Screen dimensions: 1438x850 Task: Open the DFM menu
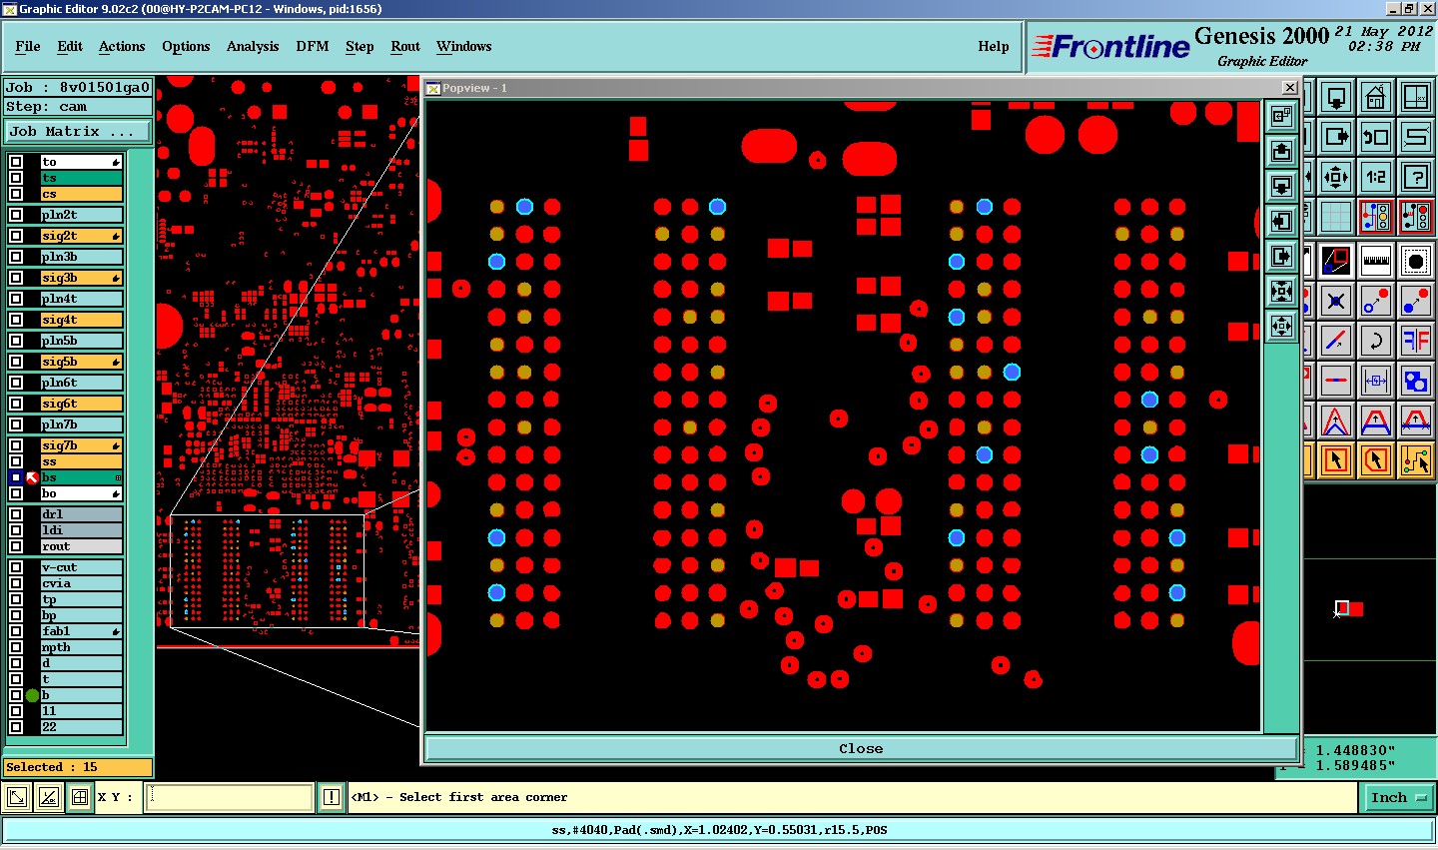313,46
